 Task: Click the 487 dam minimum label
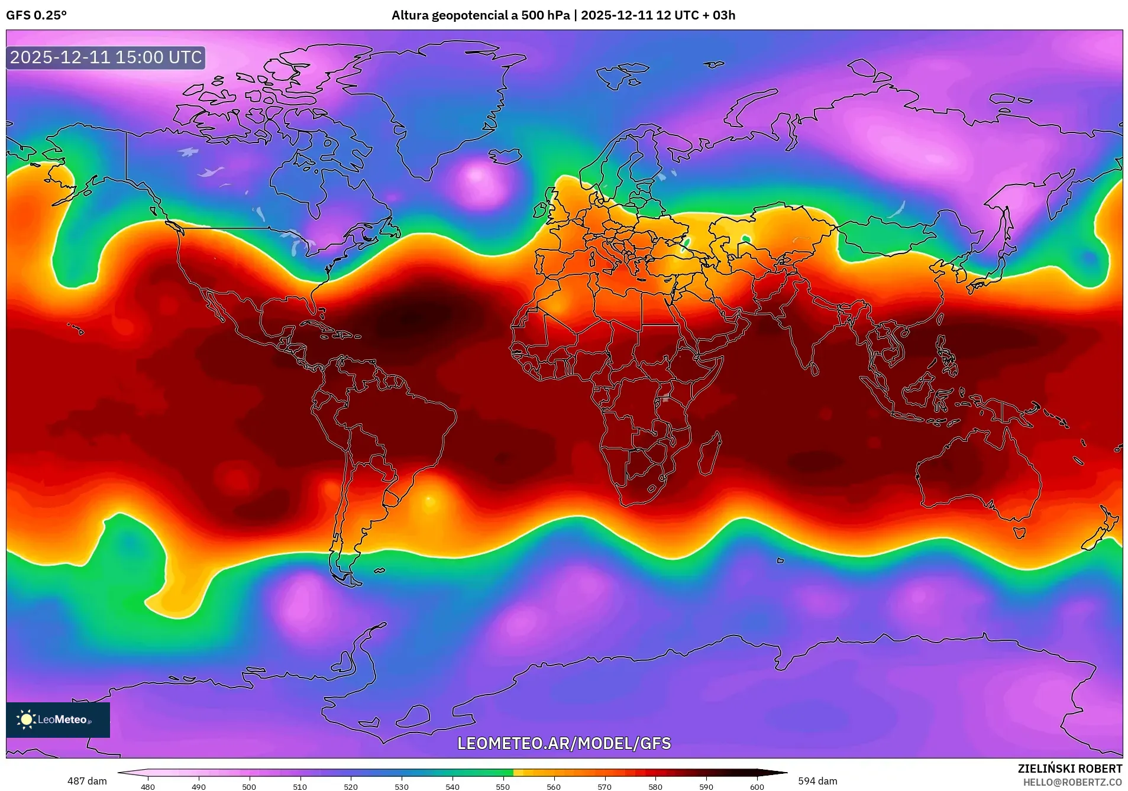point(88,781)
